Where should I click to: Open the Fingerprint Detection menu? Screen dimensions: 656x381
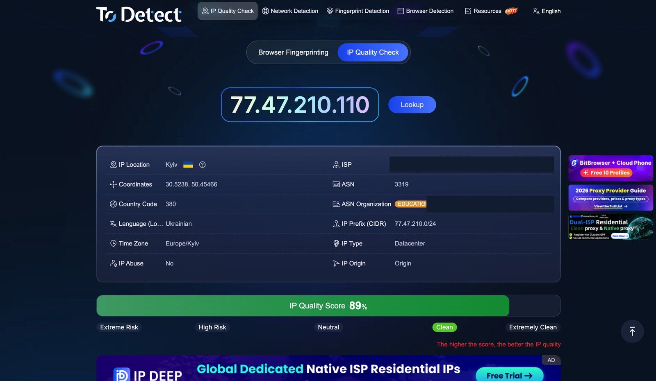click(358, 11)
